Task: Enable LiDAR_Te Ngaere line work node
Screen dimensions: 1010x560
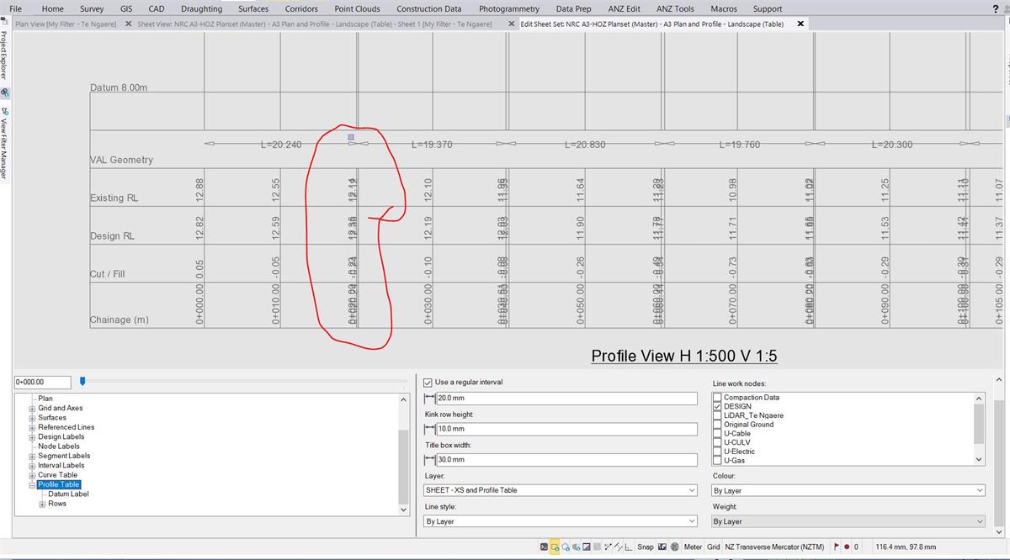Action: 718,415
